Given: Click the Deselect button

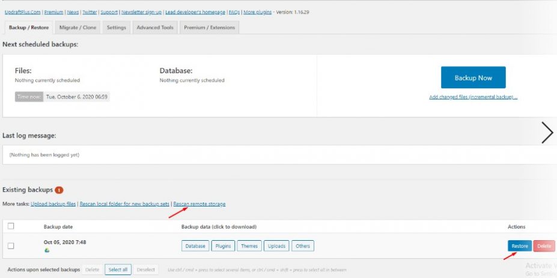Looking at the screenshot, I should [x=146, y=270].
